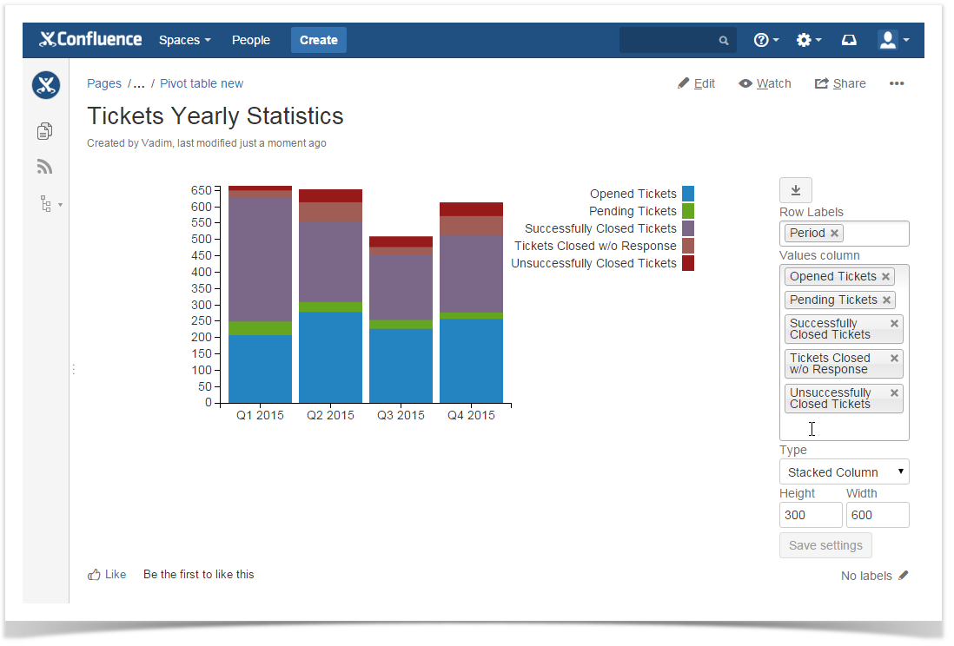
Task: Expand the page tree sidebar control
Action: (50, 204)
